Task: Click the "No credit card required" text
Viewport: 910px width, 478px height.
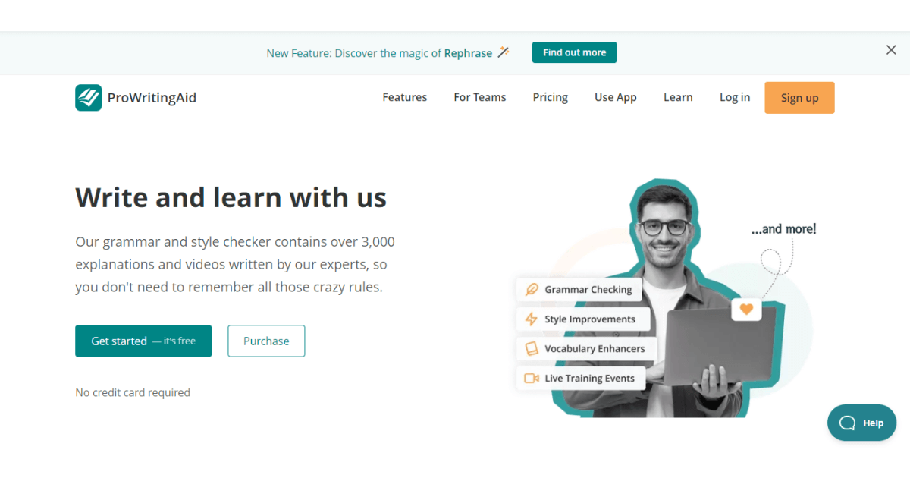Action: coord(133,392)
